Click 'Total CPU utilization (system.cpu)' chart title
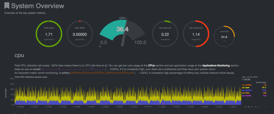 click(31, 77)
